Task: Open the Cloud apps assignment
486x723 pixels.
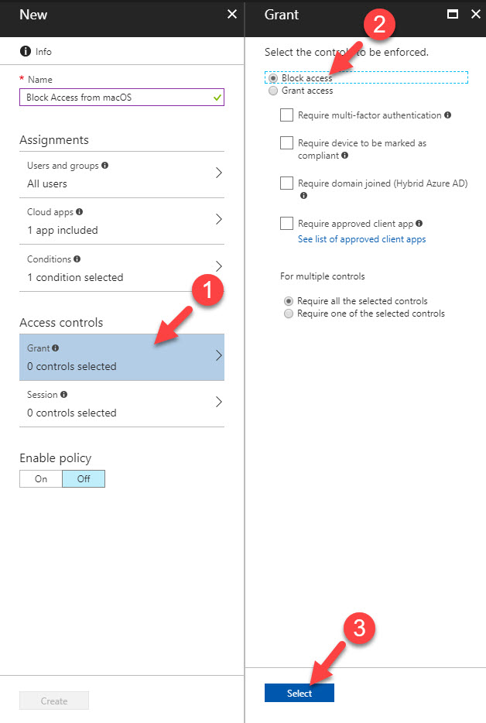Action: point(122,221)
